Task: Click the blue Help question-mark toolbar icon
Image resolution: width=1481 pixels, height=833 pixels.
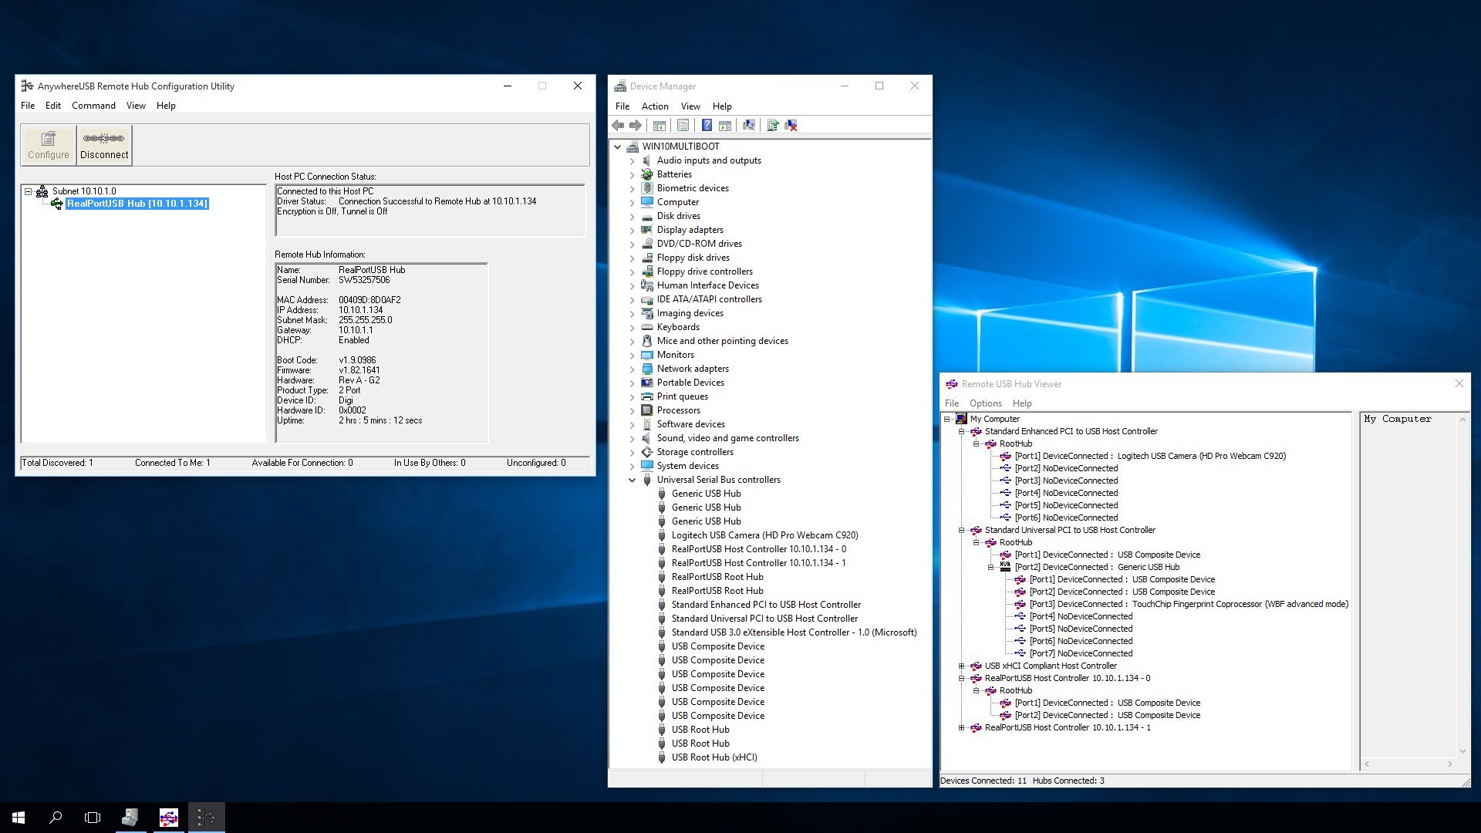Action: coord(707,126)
